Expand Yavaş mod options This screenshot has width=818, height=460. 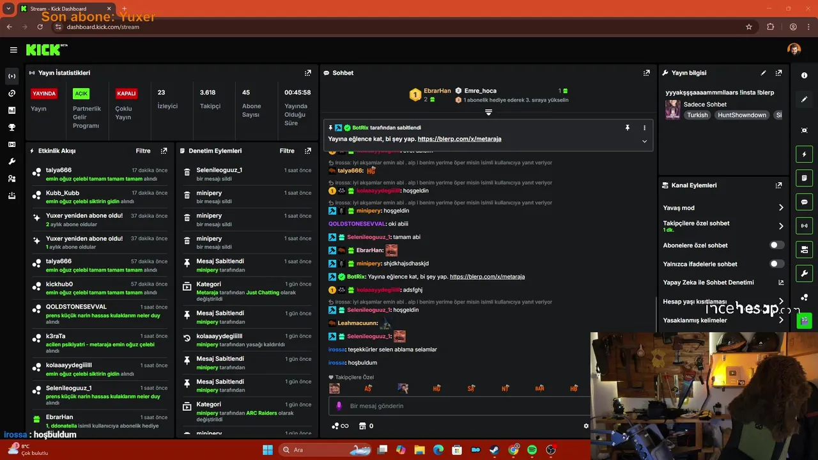pyautogui.click(x=781, y=208)
